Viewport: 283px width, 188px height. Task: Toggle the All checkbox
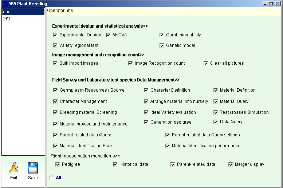click(x=52, y=178)
